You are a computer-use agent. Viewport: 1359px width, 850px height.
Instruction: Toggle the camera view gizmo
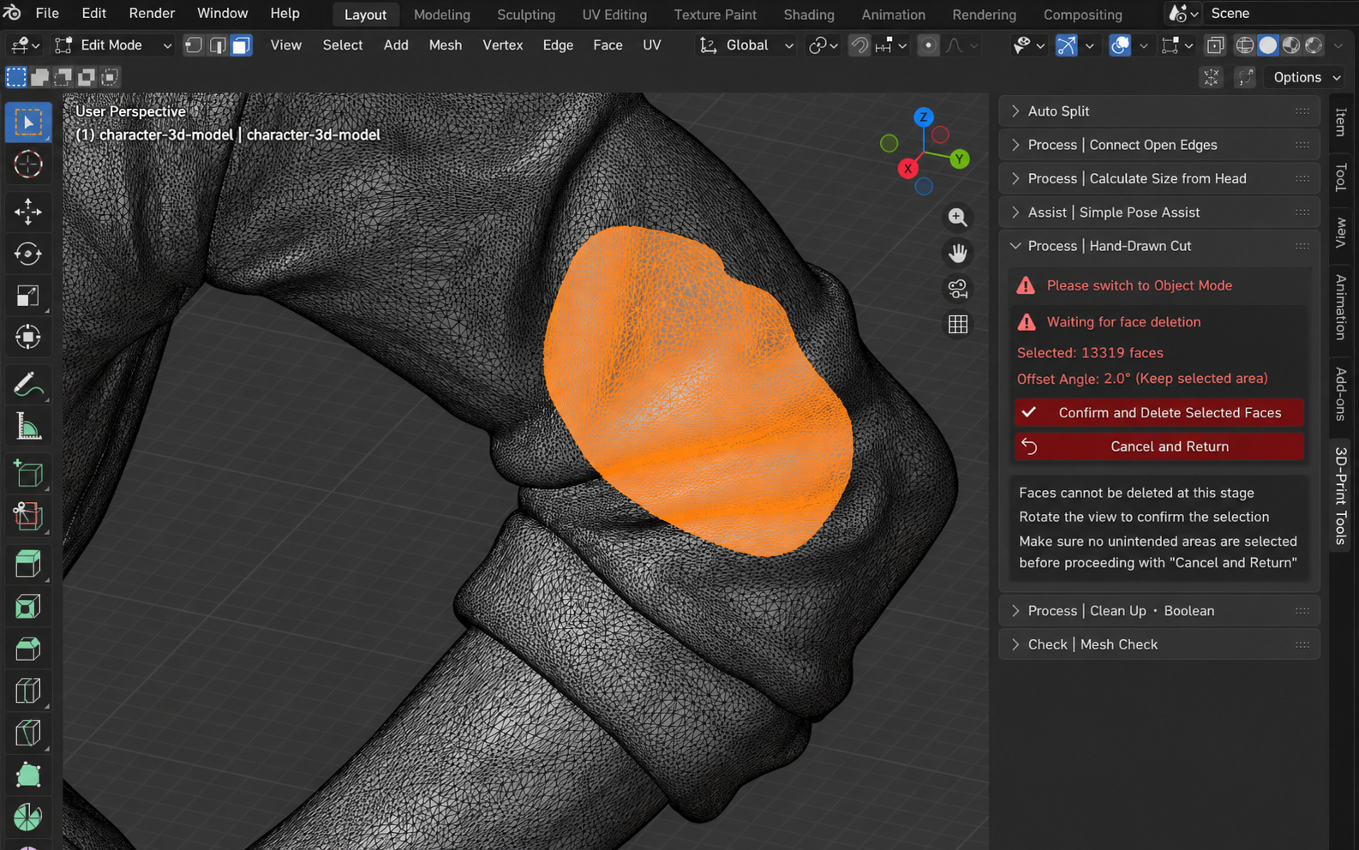click(958, 289)
